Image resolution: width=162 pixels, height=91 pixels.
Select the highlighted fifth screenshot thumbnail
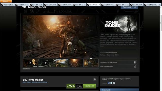(x=91, y=63)
